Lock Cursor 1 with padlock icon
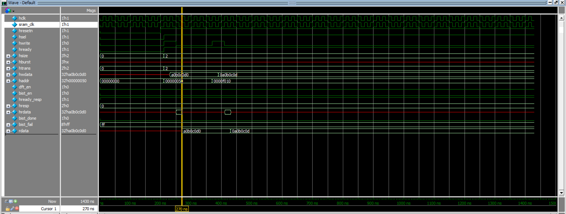Image resolution: width=566 pixels, height=214 pixels. coord(8,209)
